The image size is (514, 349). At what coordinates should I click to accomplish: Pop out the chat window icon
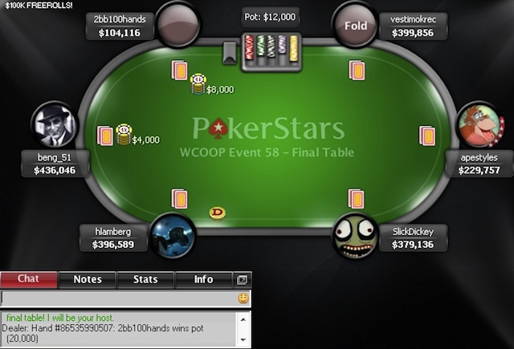242,279
